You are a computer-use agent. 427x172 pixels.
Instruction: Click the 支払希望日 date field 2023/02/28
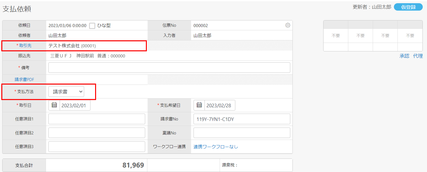[220, 105]
